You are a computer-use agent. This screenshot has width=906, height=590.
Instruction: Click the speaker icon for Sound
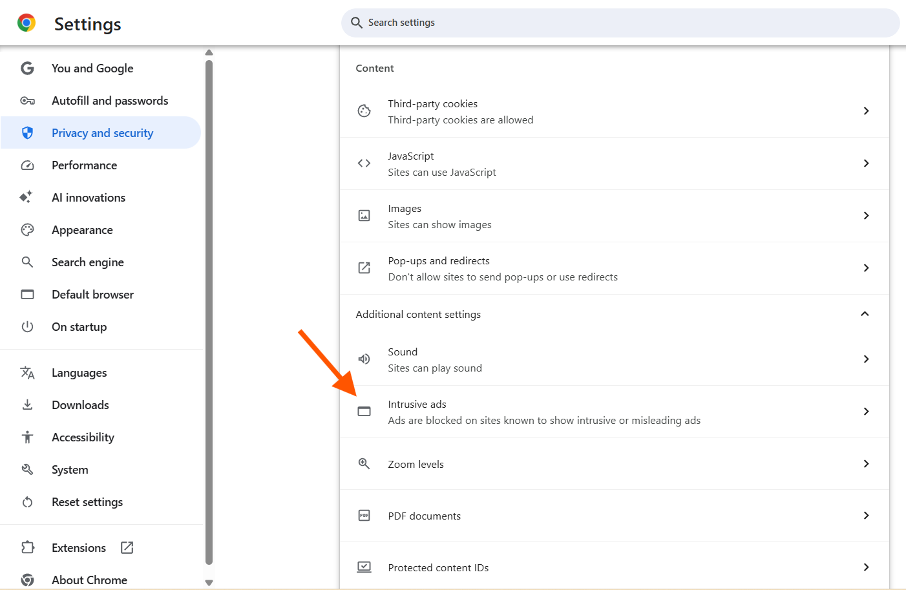click(x=364, y=359)
